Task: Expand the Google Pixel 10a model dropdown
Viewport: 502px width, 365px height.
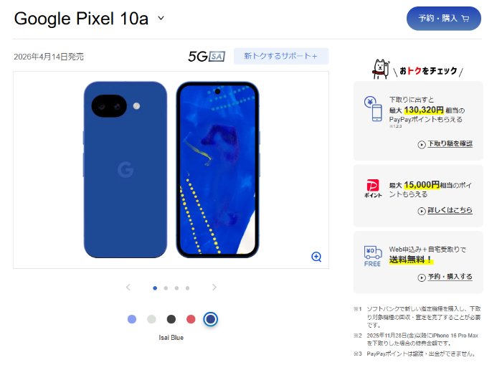Action: point(161,18)
